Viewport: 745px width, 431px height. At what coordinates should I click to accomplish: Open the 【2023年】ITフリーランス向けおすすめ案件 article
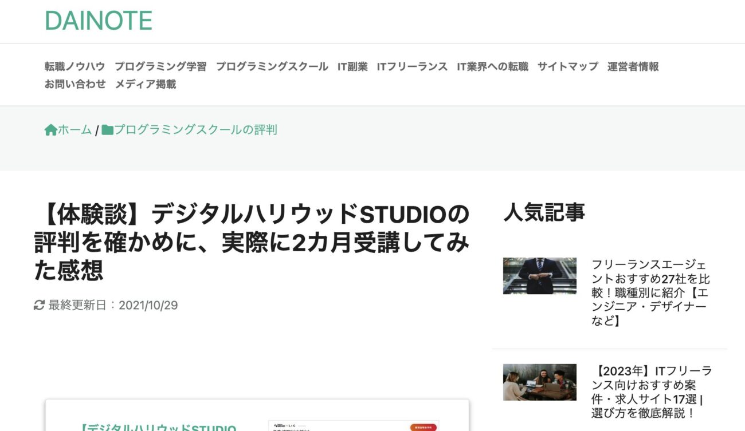pos(651,392)
